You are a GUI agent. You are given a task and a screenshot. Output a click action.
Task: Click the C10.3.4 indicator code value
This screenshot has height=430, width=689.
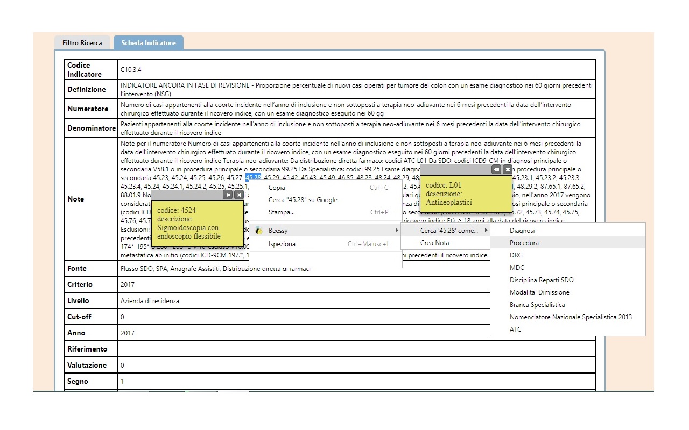click(131, 70)
